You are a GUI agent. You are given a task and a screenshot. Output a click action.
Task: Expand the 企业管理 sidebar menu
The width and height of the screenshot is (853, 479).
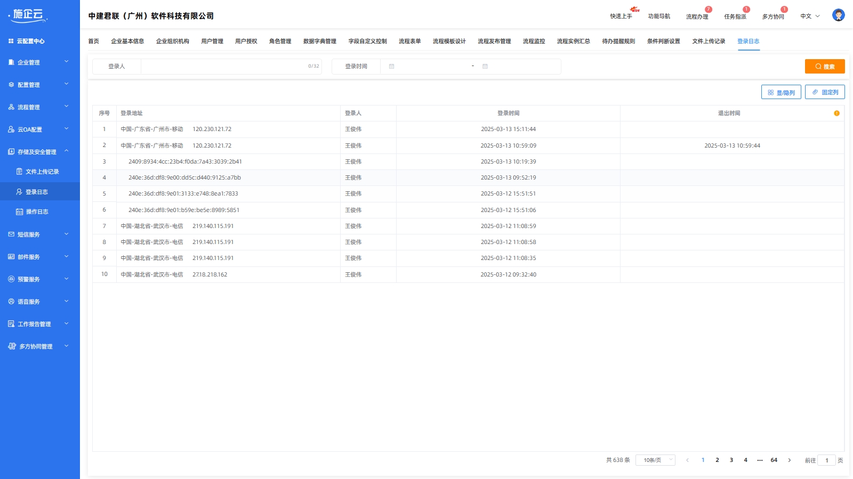[x=40, y=62]
